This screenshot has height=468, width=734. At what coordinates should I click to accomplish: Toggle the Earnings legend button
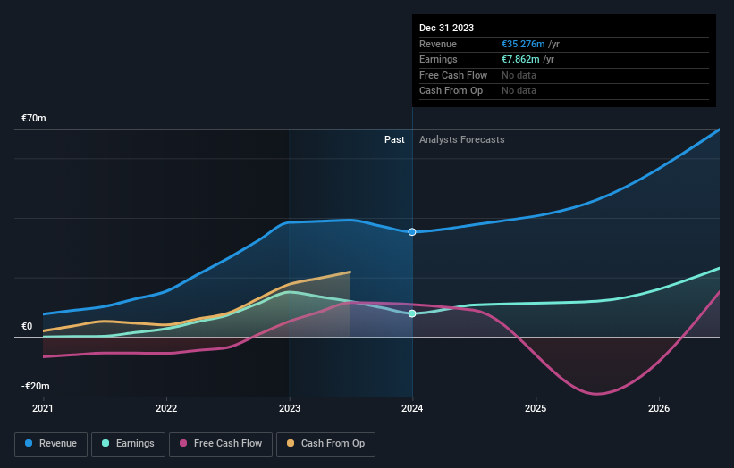point(128,444)
